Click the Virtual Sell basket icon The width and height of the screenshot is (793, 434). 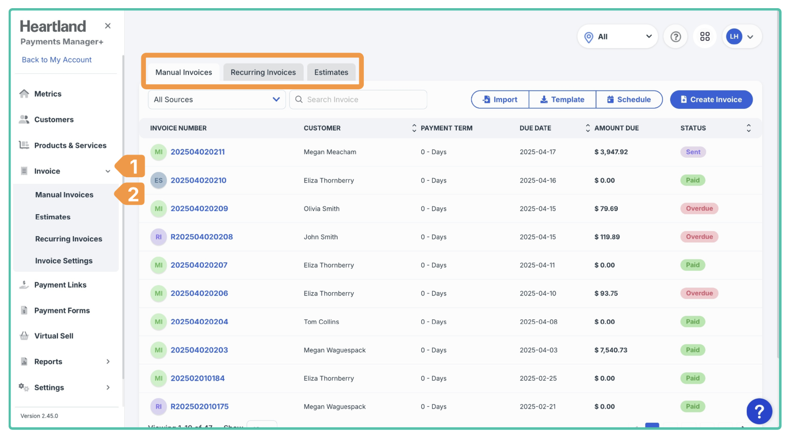point(24,336)
